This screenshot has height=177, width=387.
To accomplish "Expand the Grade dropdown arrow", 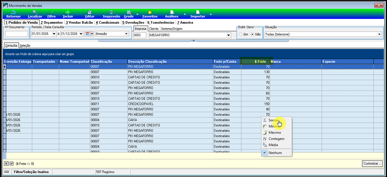I will point(137,14).
